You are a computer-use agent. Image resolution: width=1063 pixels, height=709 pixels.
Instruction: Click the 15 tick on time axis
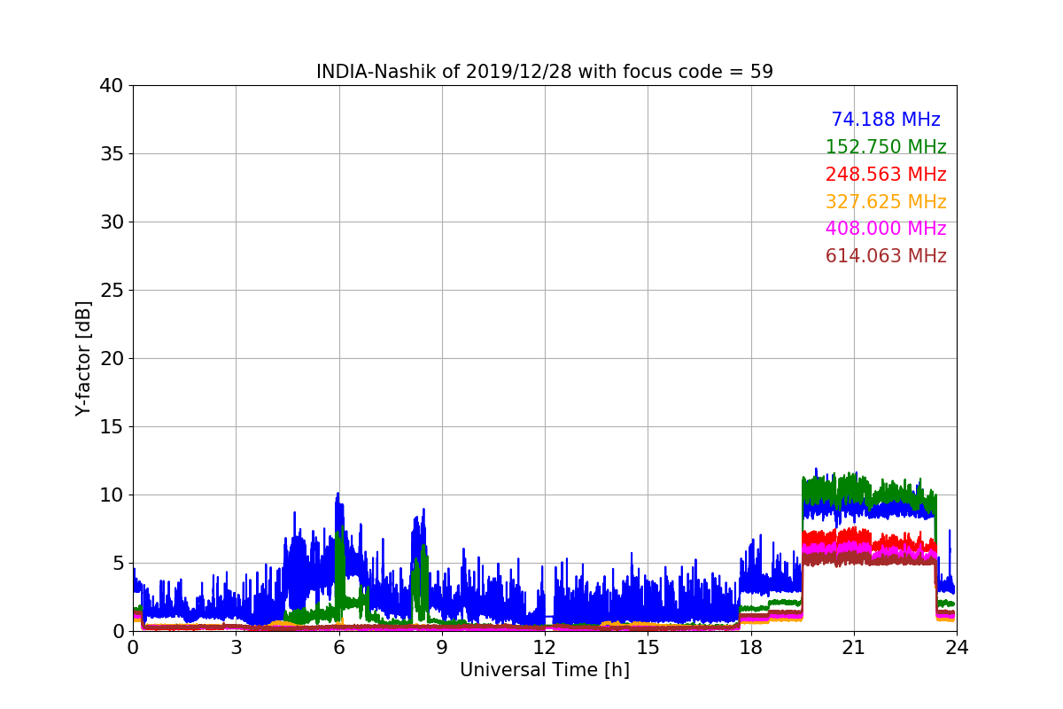(648, 647)
